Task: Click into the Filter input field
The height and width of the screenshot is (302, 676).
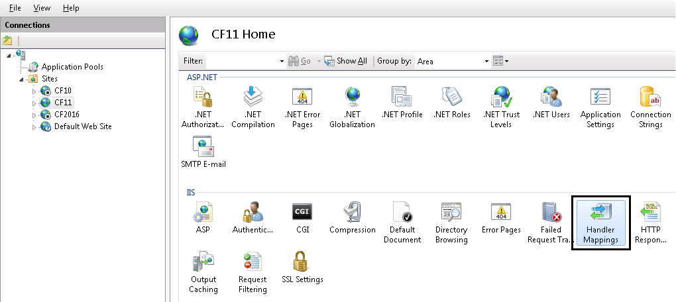Action: click(242, 61)
